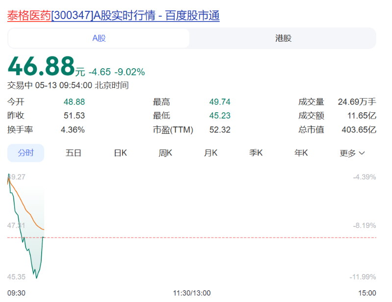Click the 09:30 time axis label
Viewport: 392px width, 302px height.
coord(16,293)
